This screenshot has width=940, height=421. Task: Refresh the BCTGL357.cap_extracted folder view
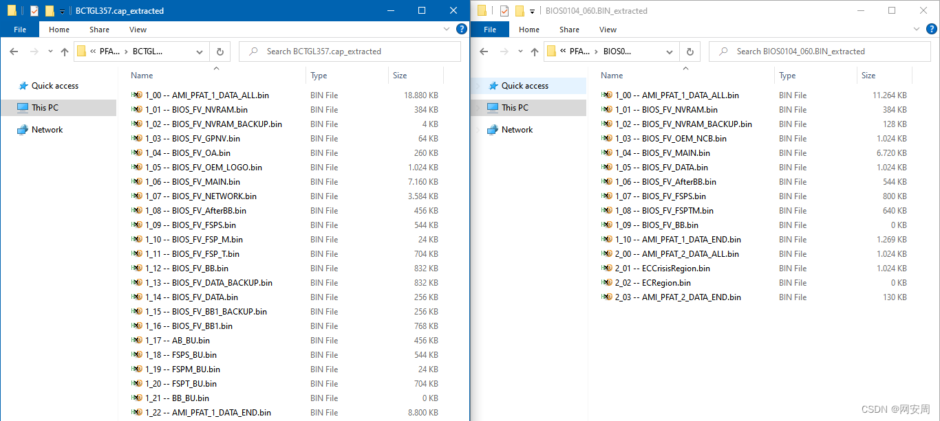pyautogui.click(x=220, y=52)
